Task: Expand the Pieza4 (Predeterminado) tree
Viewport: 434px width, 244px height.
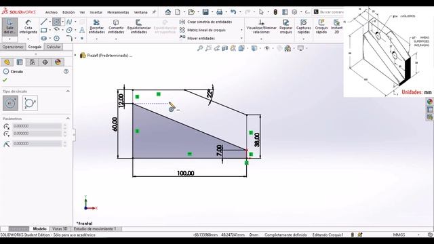Action: tap(75, 56)
